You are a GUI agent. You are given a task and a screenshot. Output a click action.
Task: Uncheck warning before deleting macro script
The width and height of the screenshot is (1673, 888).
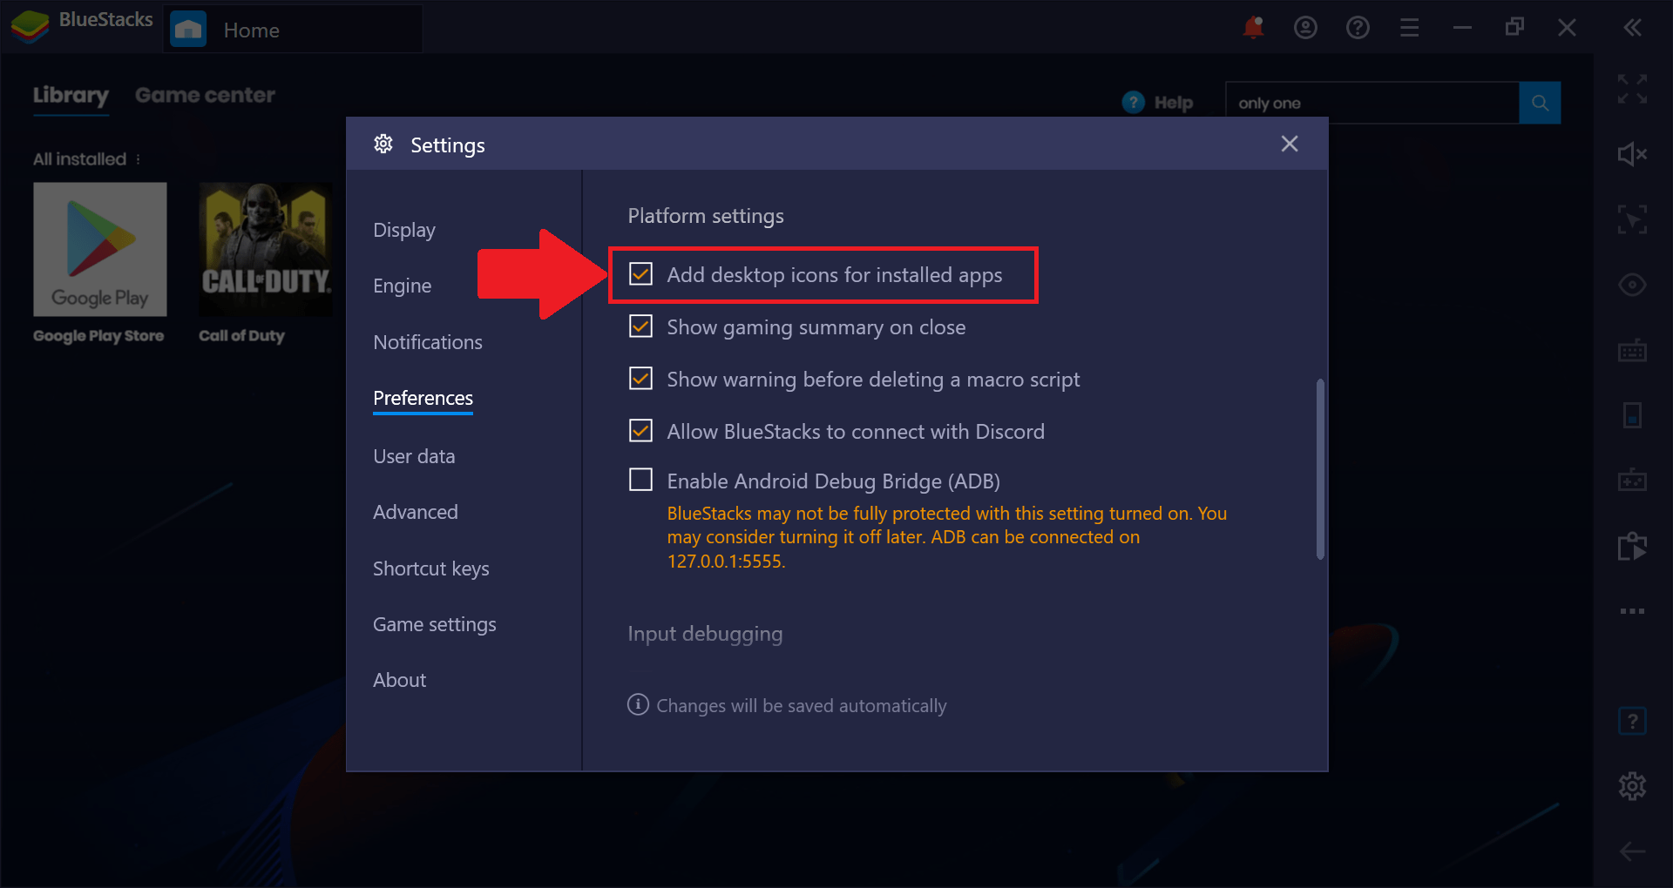pos(640,379)
